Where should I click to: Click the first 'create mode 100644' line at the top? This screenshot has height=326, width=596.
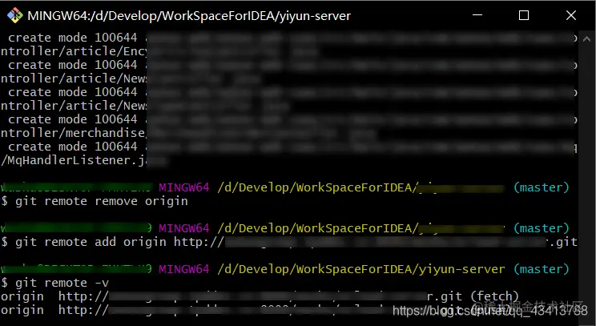292,38
